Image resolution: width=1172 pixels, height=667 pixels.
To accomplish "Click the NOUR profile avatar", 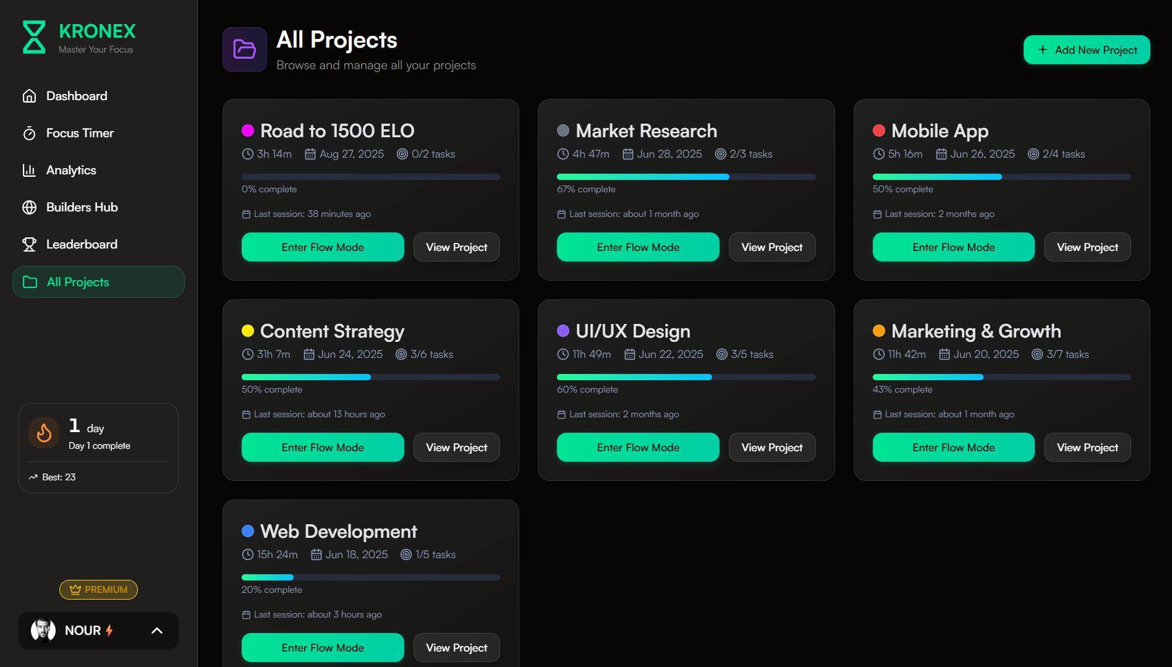I will point(43,631).
